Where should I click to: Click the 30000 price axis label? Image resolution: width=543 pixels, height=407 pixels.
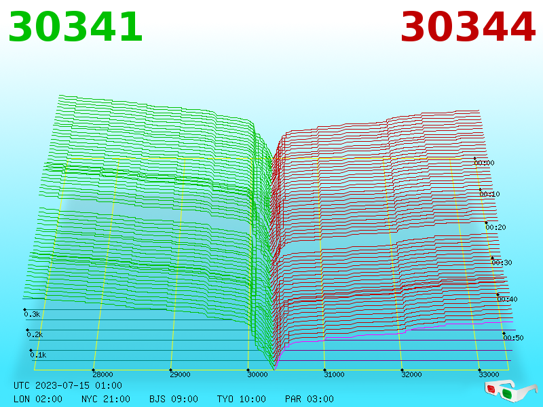point(257,374)
